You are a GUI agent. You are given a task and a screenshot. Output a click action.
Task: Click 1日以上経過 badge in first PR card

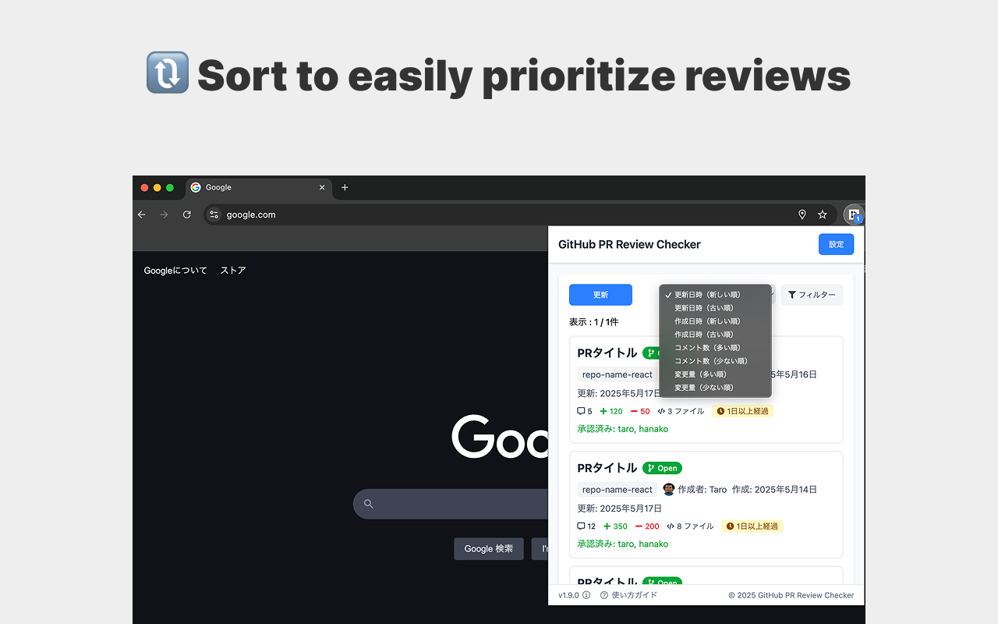tap(742, 411)
